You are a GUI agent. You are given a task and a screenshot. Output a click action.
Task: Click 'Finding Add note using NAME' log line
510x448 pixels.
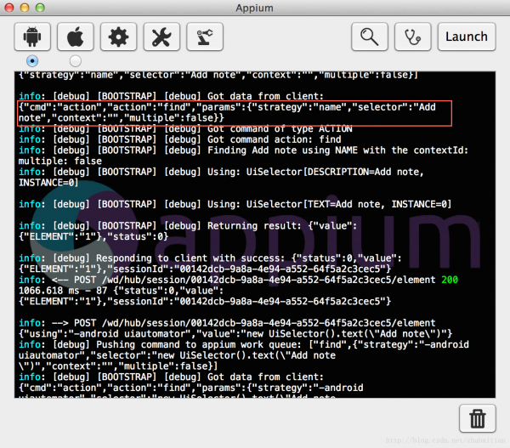click(243, 150)
